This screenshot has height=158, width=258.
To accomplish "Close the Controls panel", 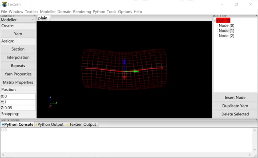I will tap(35, 16).
